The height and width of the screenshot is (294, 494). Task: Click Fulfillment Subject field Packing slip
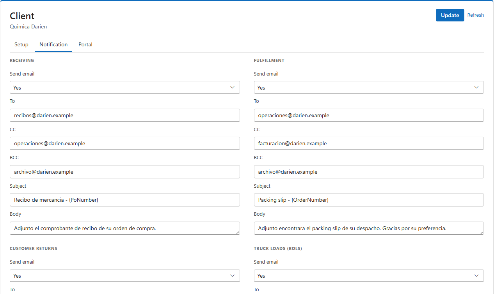pyautogui.click(x=369, y=200)
